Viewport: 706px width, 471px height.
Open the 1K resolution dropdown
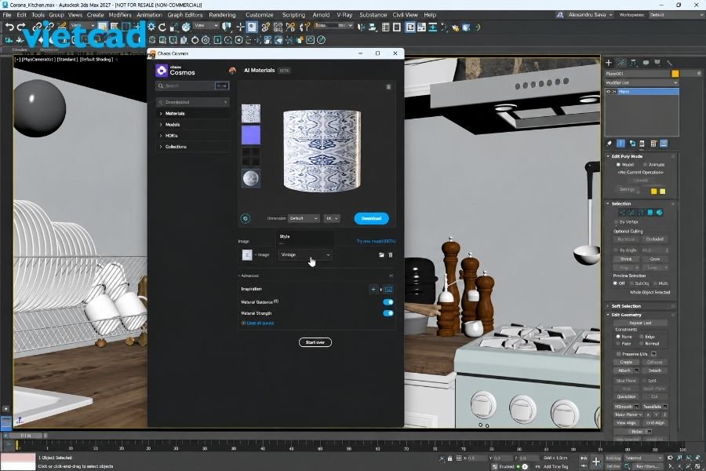point(332,218)
